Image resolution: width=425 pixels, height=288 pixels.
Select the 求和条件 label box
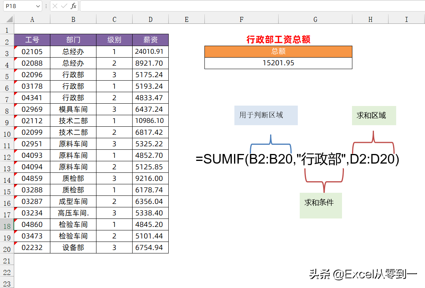pyautogui.click(x=320, y=205)
